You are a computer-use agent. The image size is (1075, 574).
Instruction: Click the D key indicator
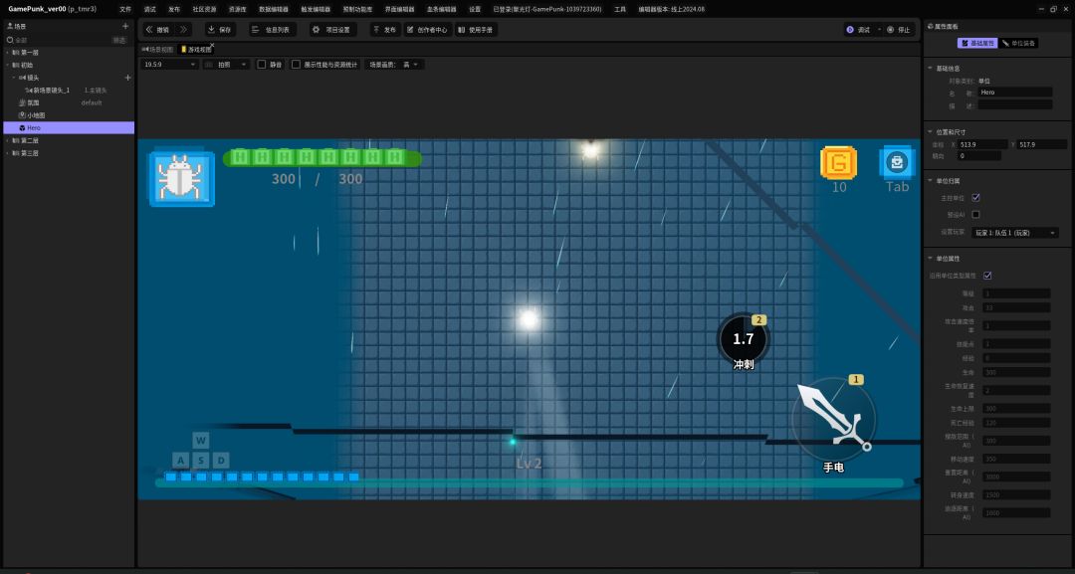pos(221,461)
